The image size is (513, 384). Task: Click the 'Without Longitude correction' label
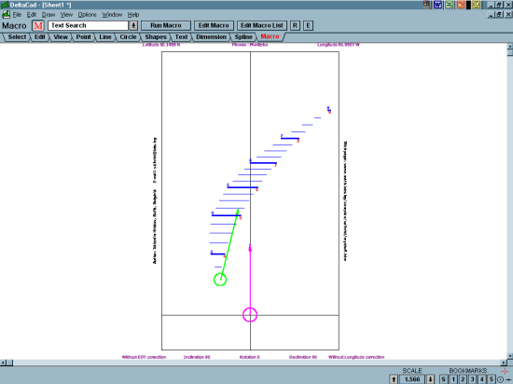[x=356, y=357]
